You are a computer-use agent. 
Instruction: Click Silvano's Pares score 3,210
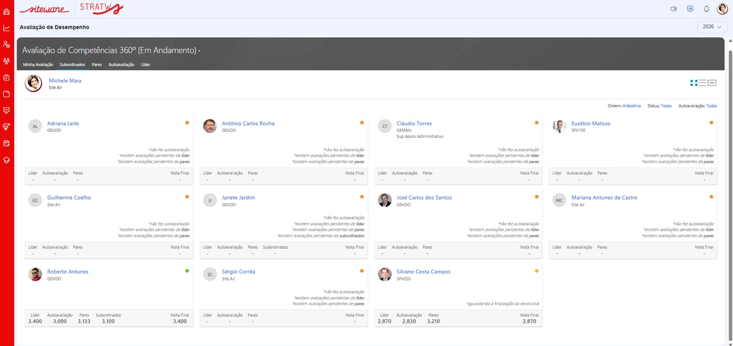click(433, 321)
